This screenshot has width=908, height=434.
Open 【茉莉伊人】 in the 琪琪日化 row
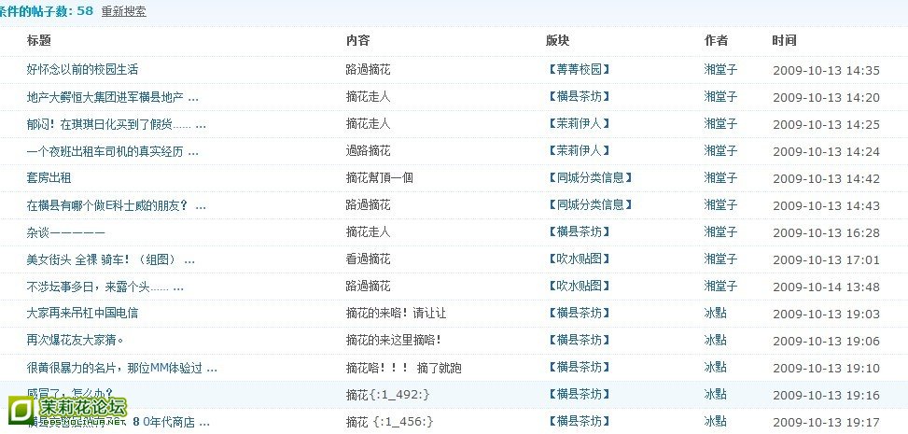pyautogui.click(x=578, y=123)
